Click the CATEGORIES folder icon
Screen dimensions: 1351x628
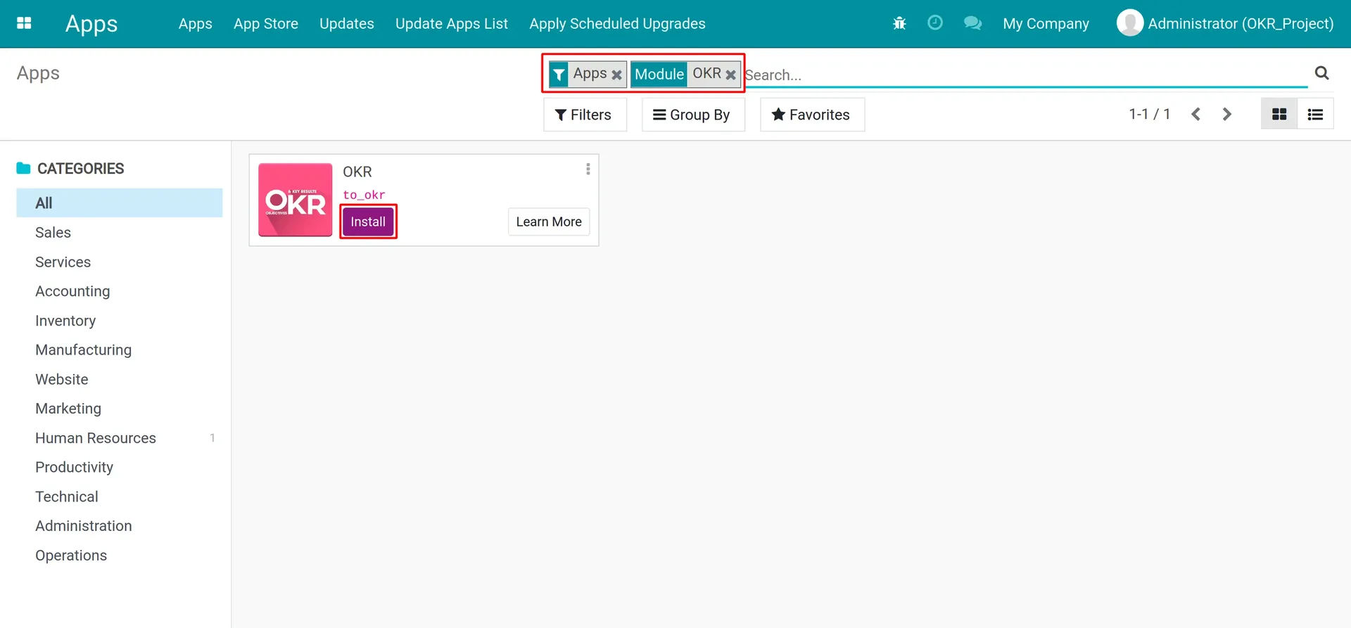pyautogui.click(x=23, y=168)
